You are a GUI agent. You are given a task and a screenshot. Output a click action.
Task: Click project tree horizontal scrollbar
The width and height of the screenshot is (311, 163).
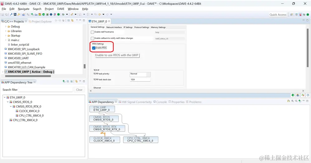(28, 76)
